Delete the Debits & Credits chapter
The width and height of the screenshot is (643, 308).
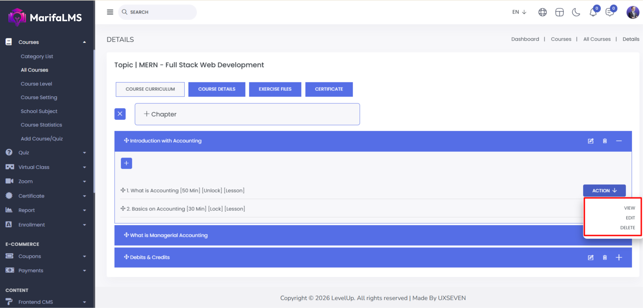coord(605,258)
